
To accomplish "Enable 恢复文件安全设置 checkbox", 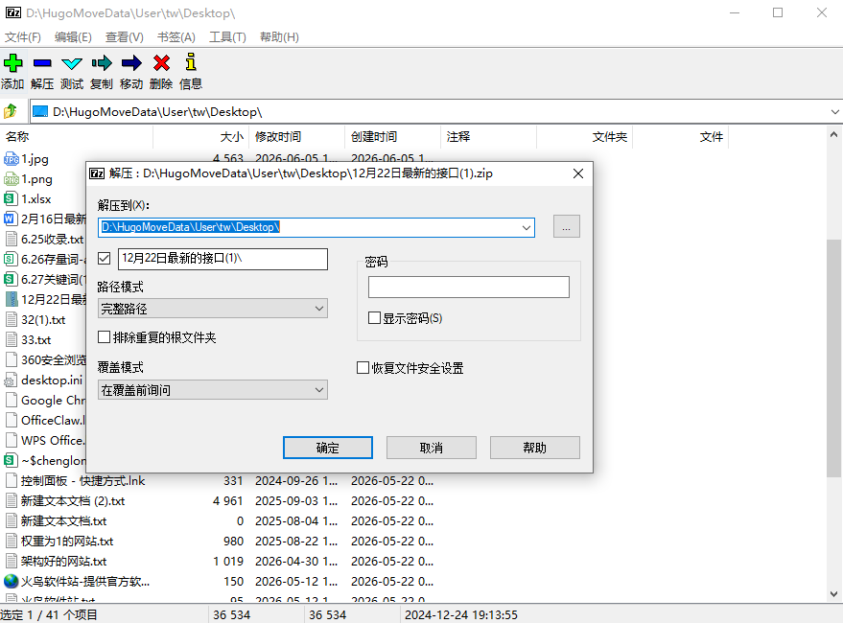I will click(363, 368).
